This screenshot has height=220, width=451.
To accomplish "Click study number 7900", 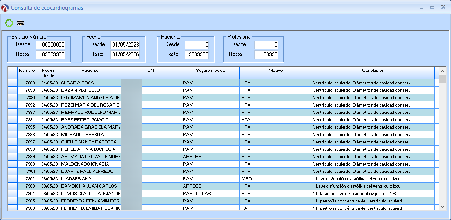I will click(30, 164).
